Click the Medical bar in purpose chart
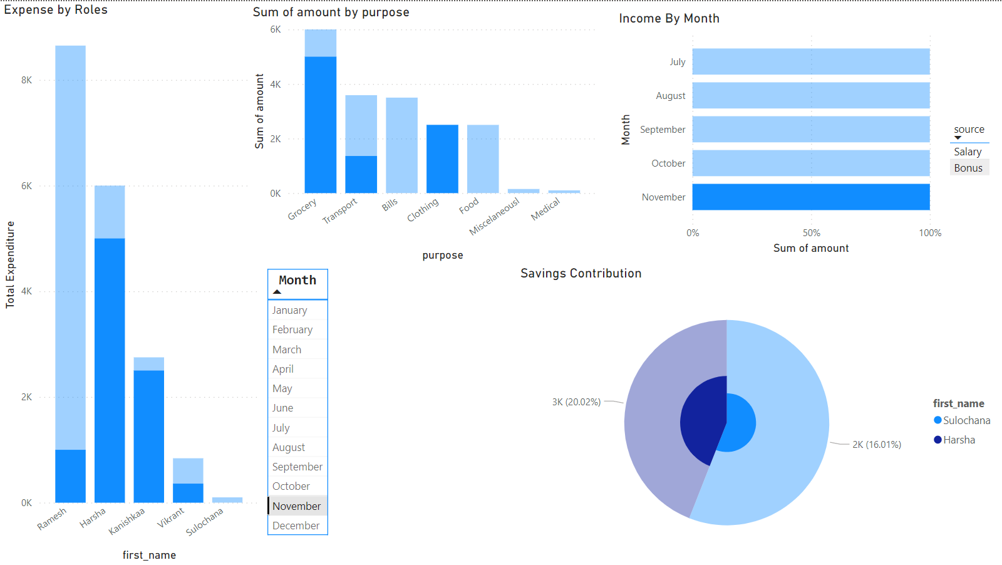Image resolution: width=1002 pixels, height=565 pixels. point(564,191)
